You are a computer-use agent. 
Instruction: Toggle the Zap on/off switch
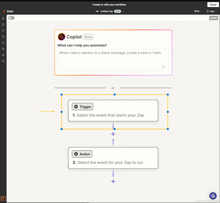coord(11,18)
